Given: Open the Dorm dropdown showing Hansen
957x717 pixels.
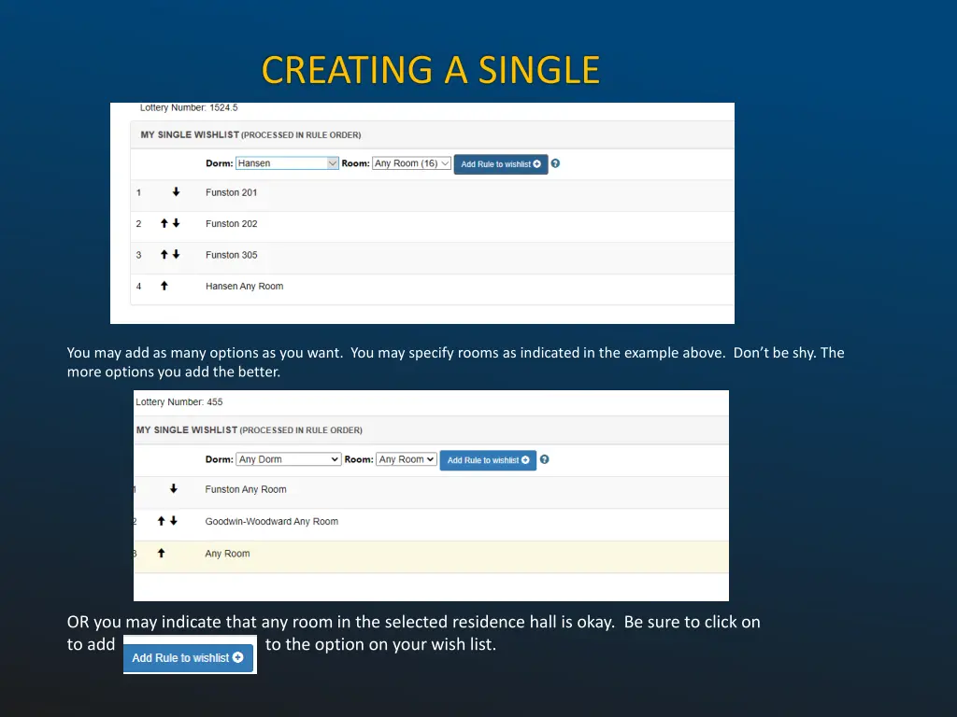Looking at the screenshot, I should (286, 163).
